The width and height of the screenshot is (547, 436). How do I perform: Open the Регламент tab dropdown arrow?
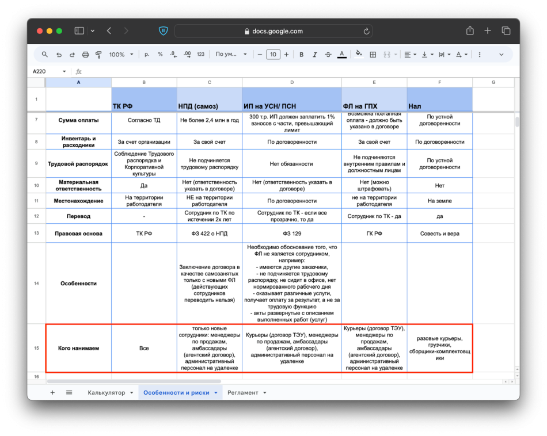(265, 393)
